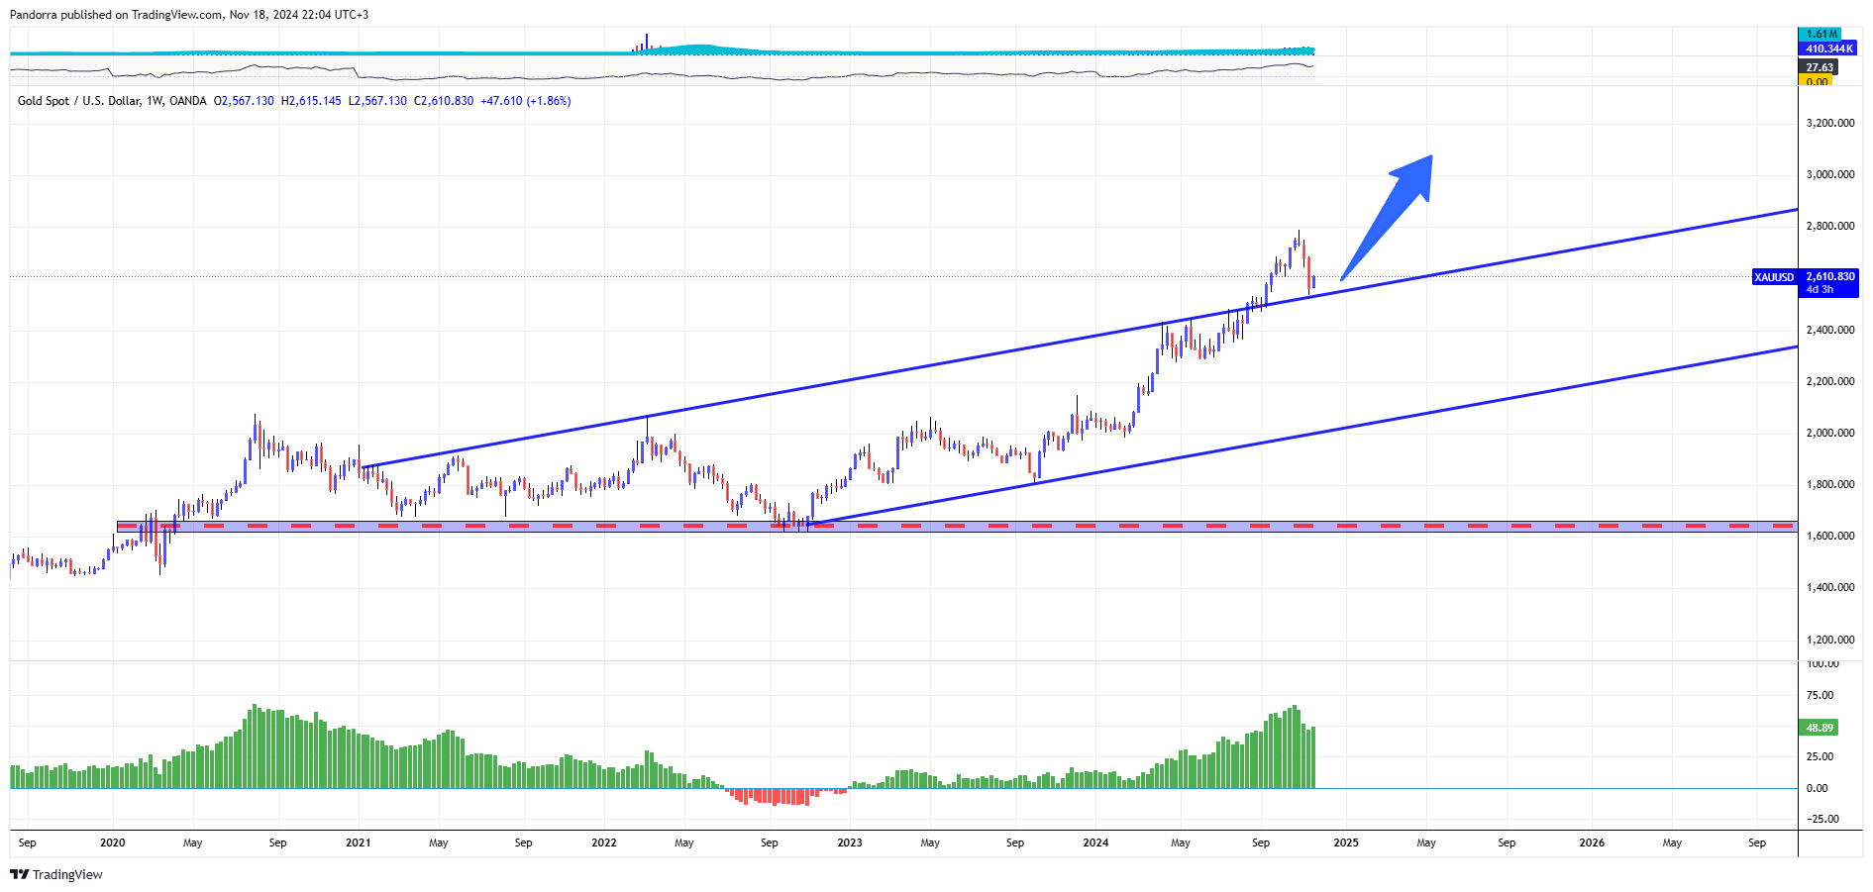Click the 2,610.830 current price label
Viewport: 1873px width, 892px height.
coord(1829,276)
